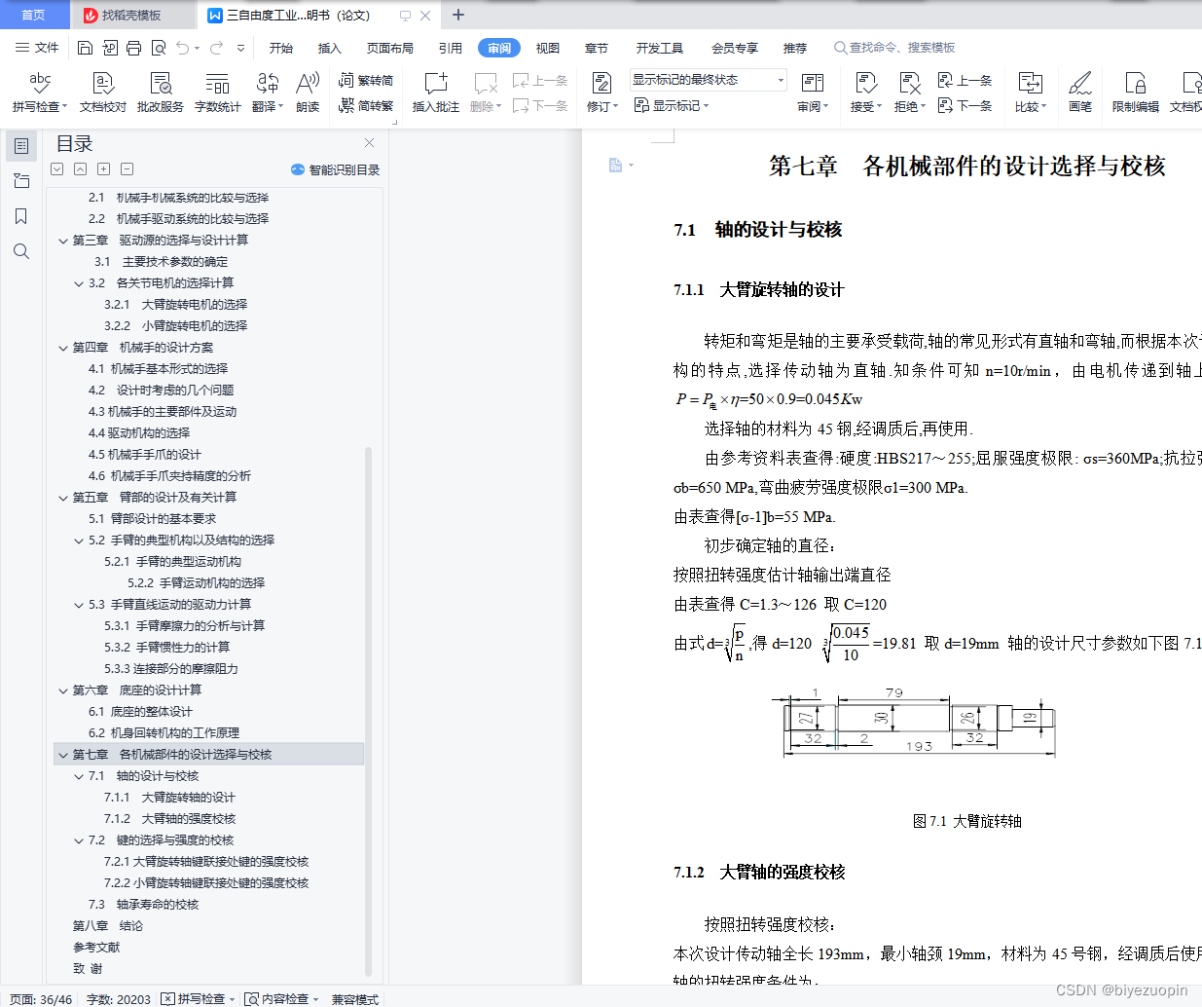Open the search sidebar magnifier icon

[x=21, y=251]
